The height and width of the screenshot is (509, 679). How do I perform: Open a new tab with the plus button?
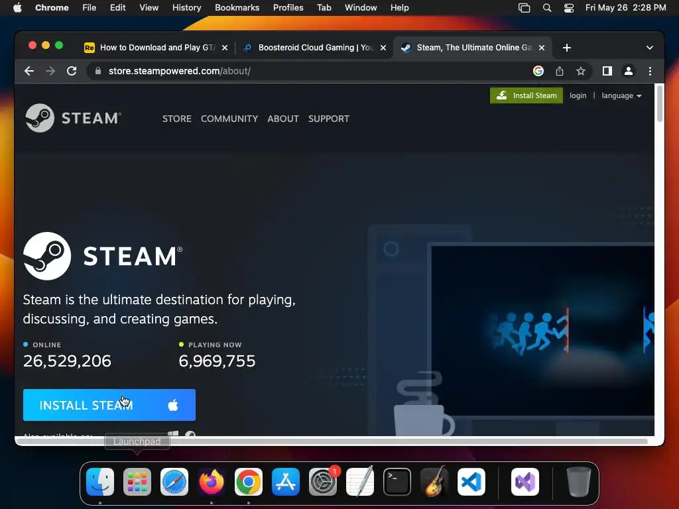(567, 48)
